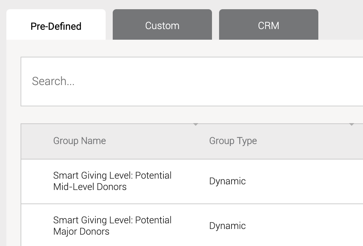Click Dynamic type for Mid-Level Donors row
Viewport: 363px width, 246px height.
pos(227,181)
